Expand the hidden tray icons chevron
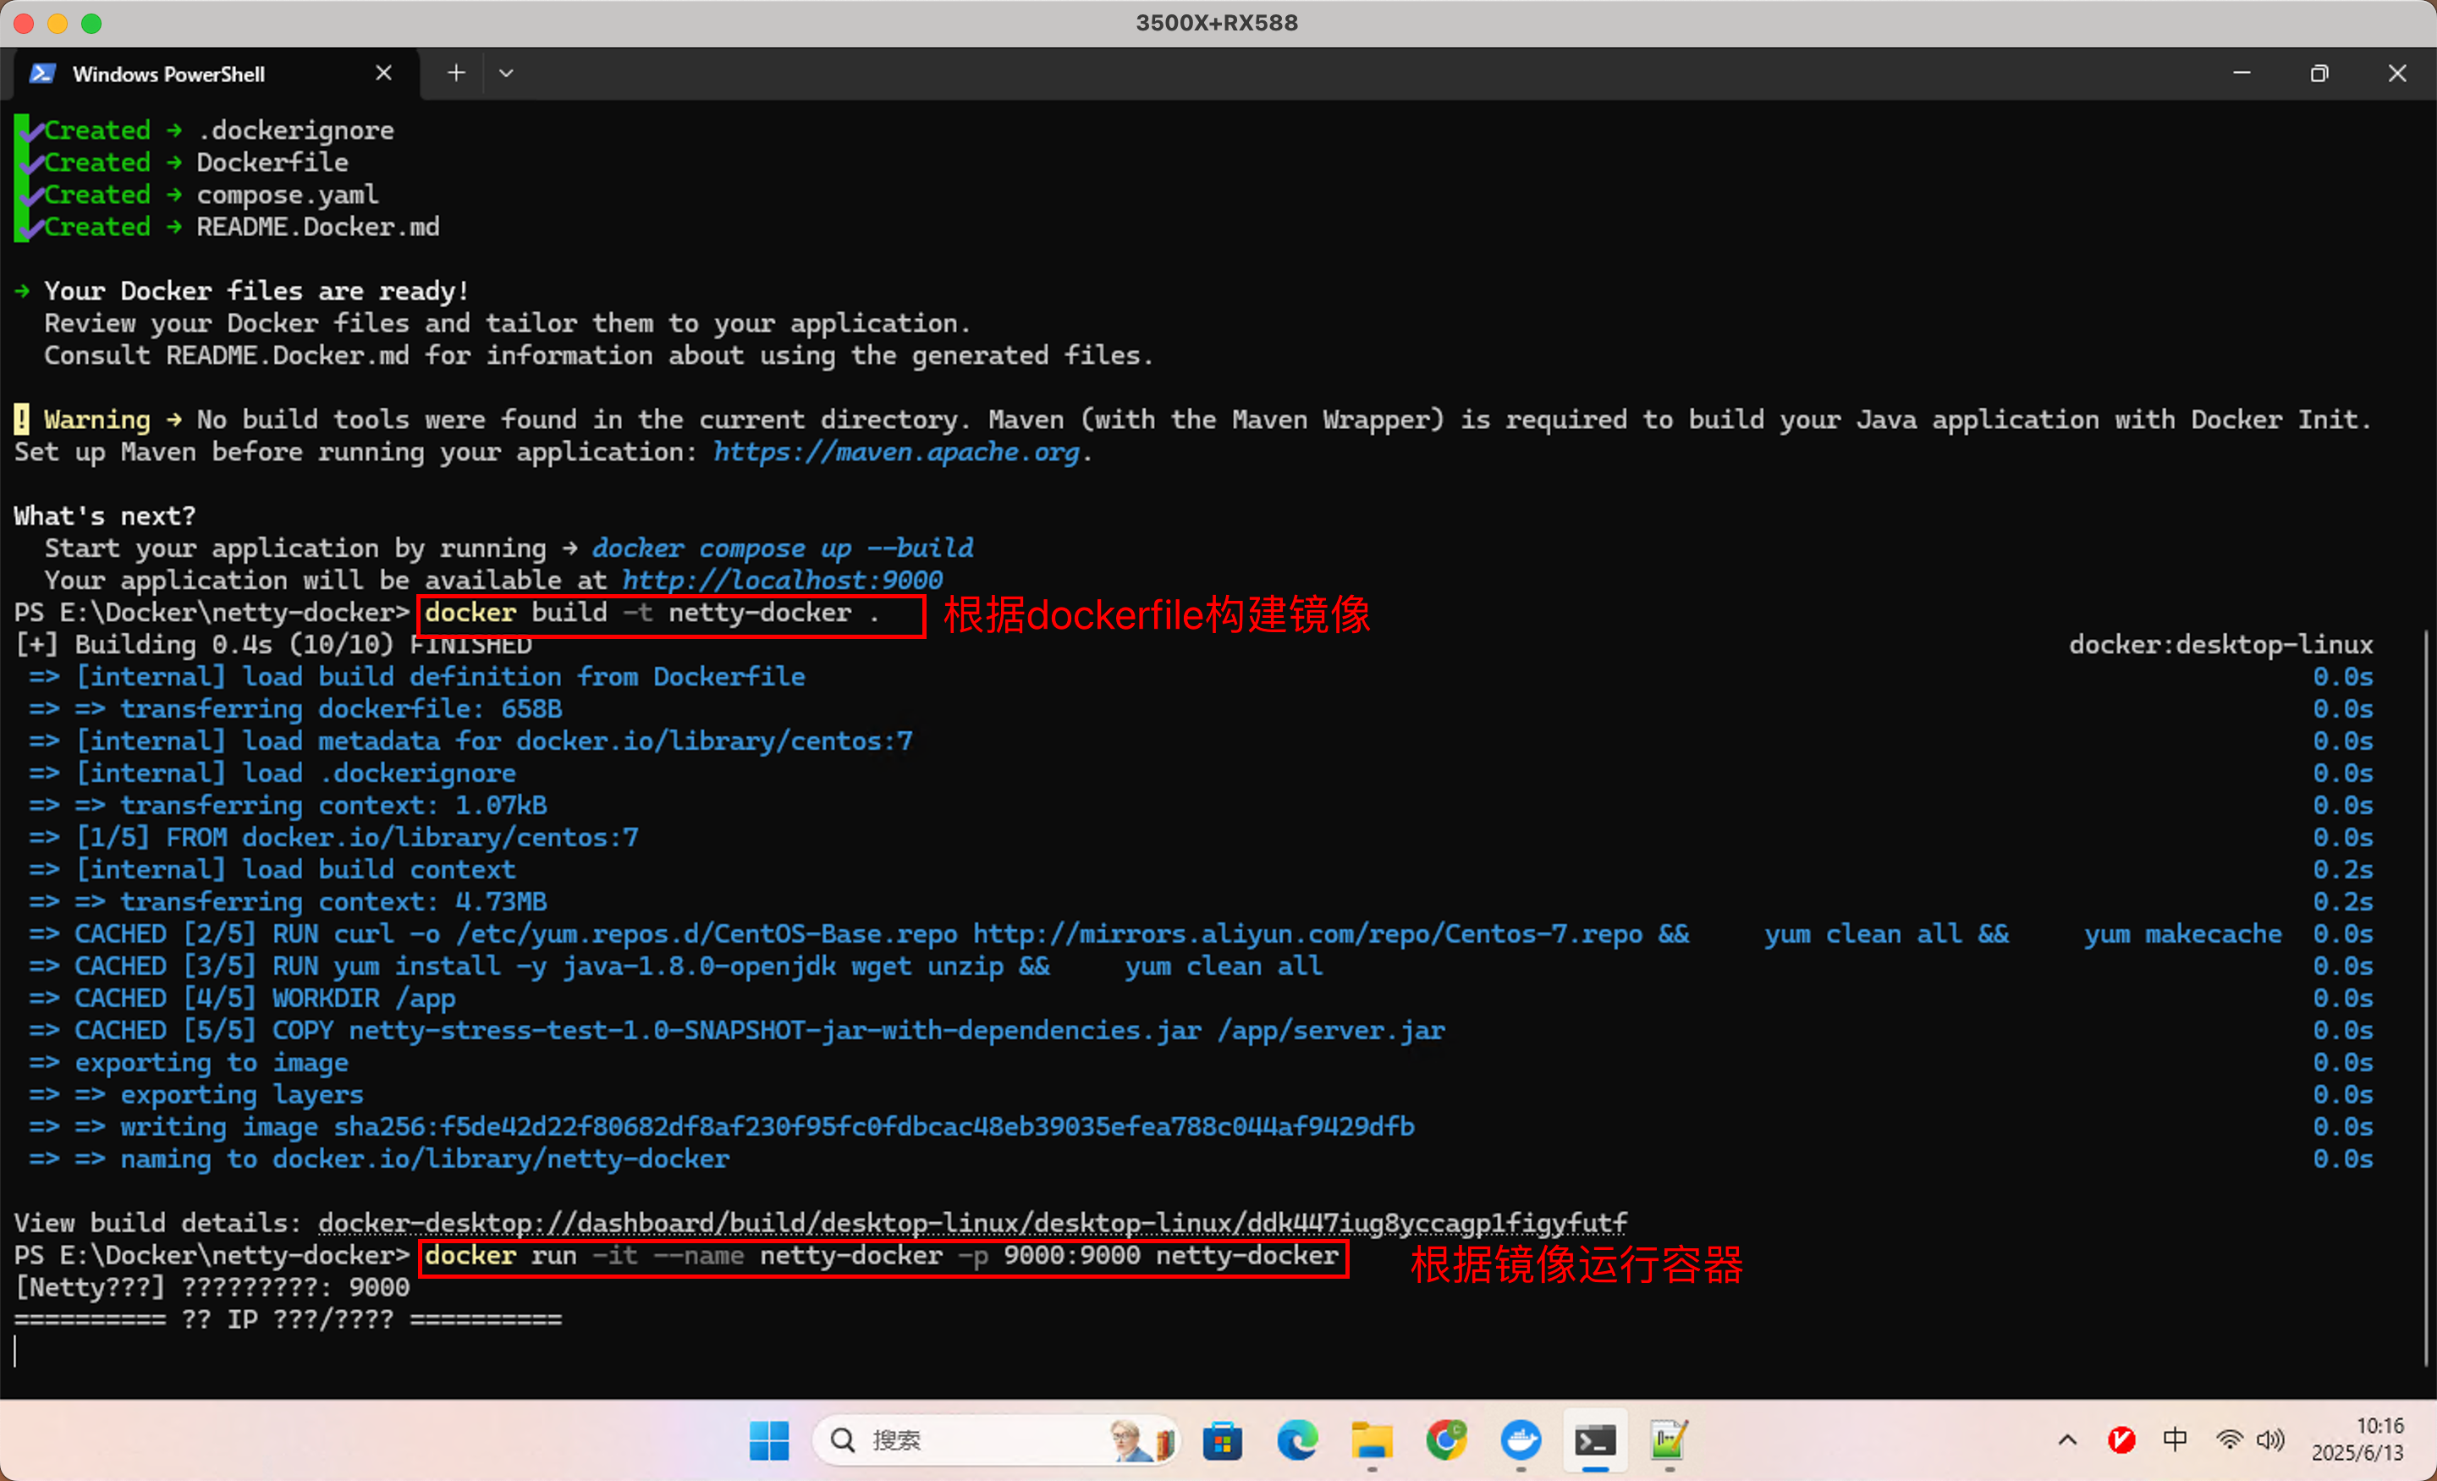This screenshot has width=2437, height=1481. click(x=2067, y=1440)
